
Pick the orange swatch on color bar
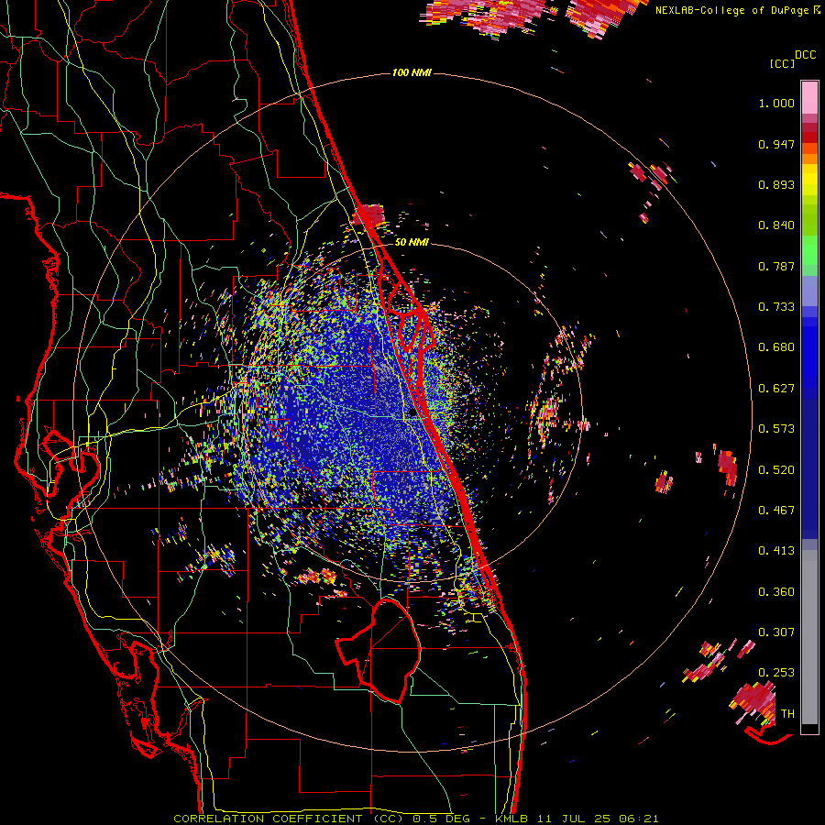click(x=809, y=159)
